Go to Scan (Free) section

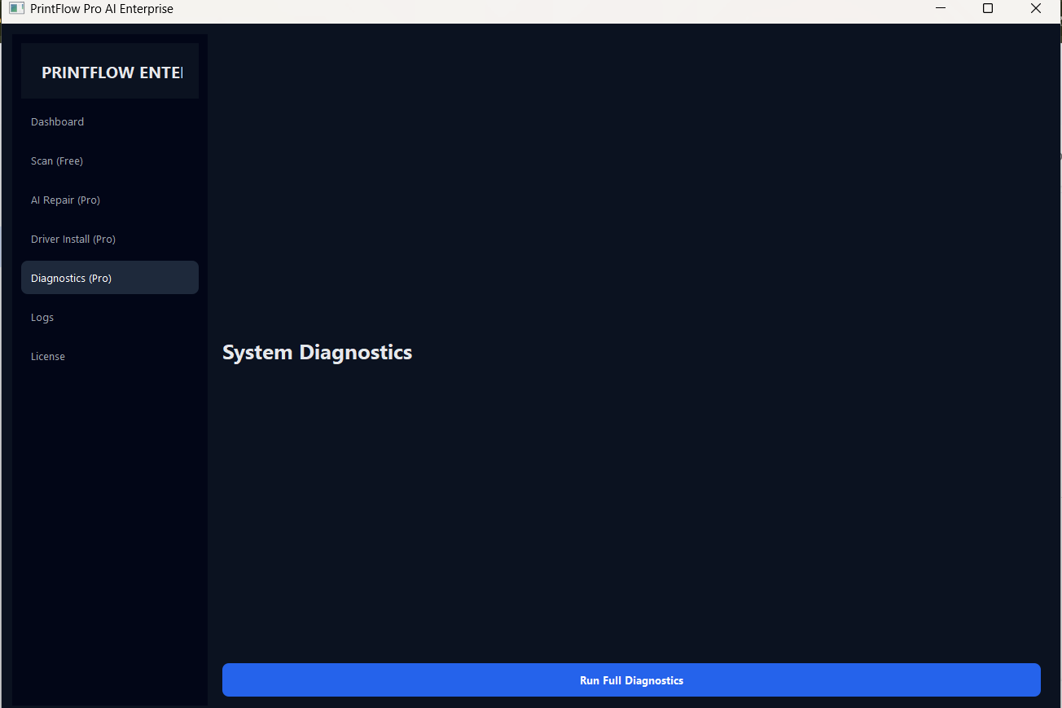57,161
